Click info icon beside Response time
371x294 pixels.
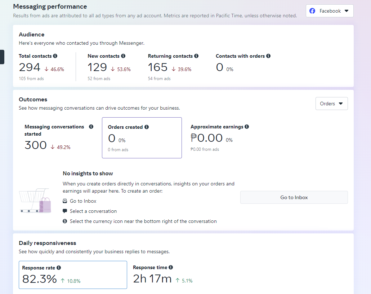[171, 267]
